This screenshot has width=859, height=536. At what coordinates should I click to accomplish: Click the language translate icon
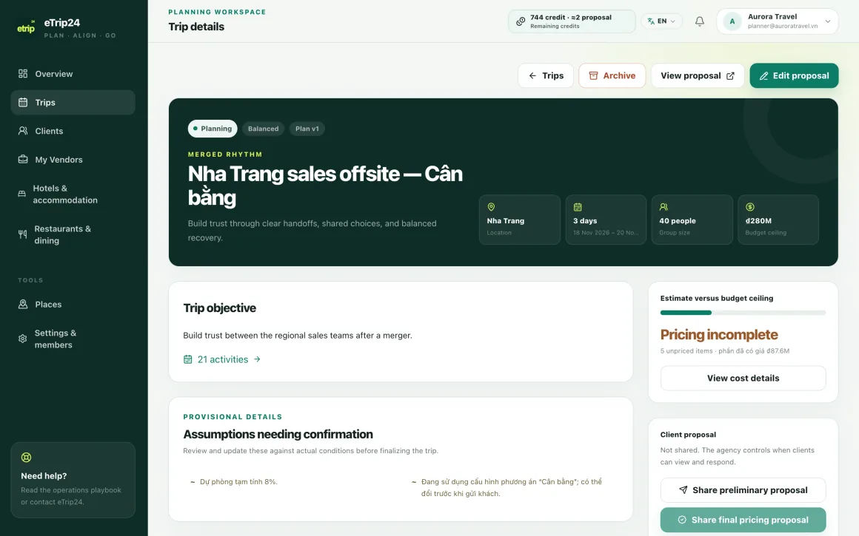651,21
